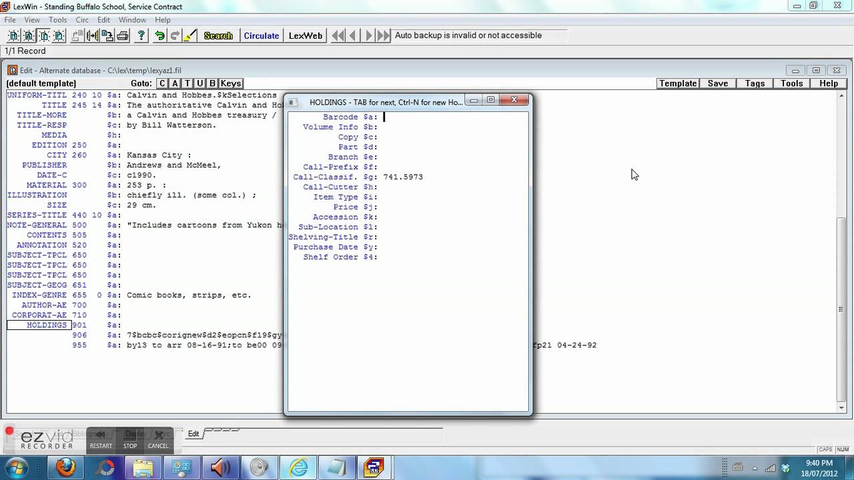Image resolution: width=854 pixels, height=480 pixels.
Task: Click the Edit tab at bottom
Action: (x=193, y=434)
